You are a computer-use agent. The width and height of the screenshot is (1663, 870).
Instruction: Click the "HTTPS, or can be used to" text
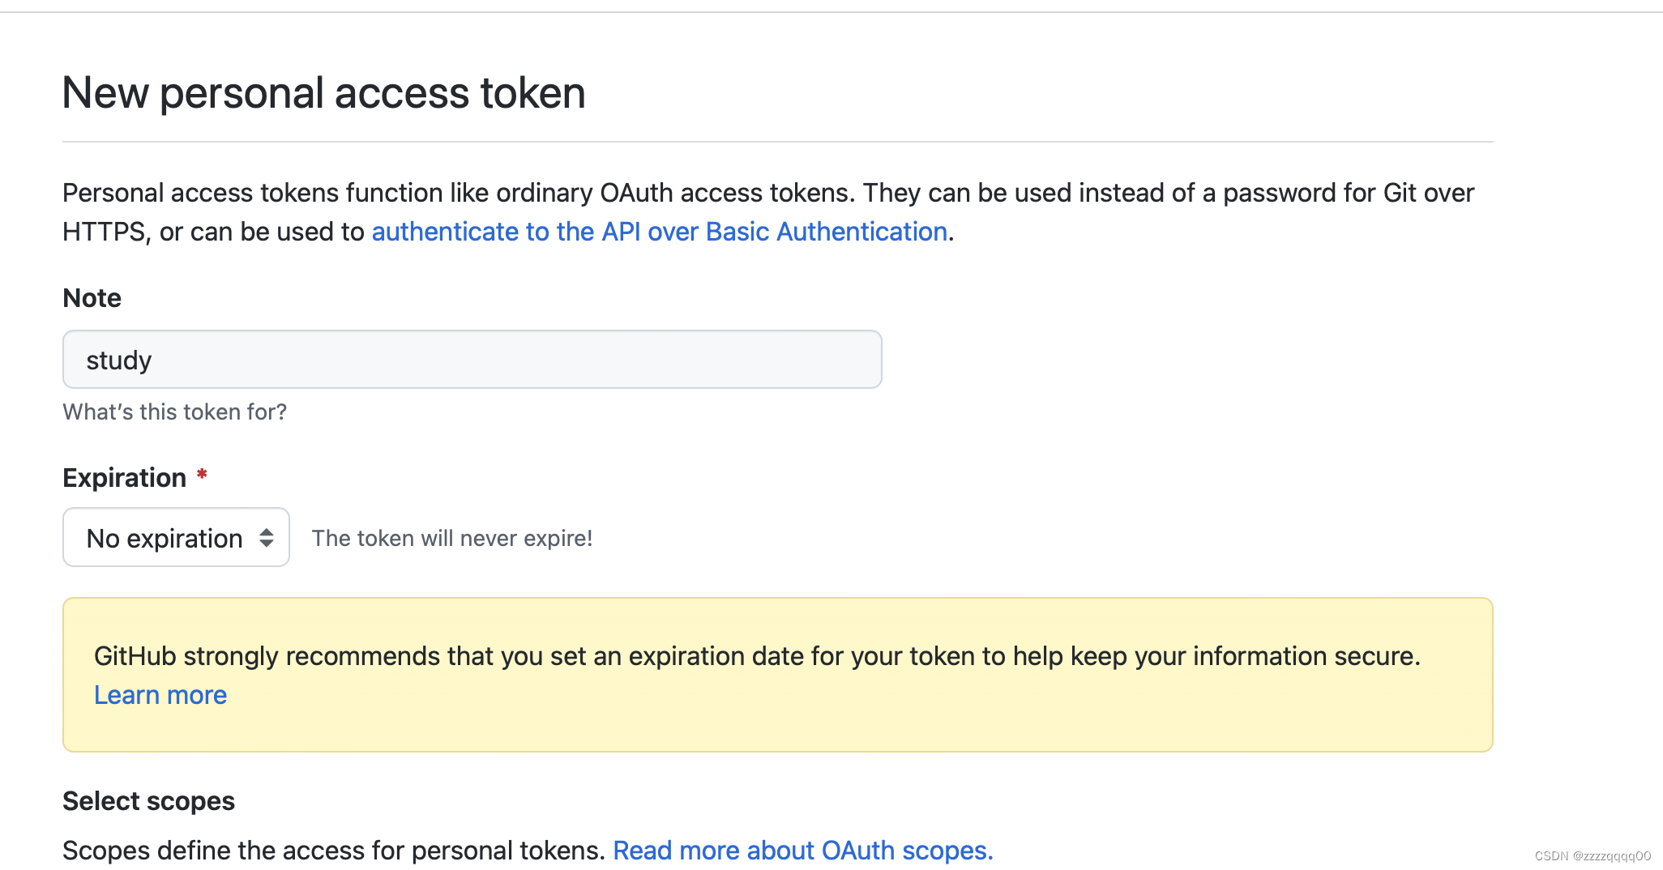pos(214,232)
